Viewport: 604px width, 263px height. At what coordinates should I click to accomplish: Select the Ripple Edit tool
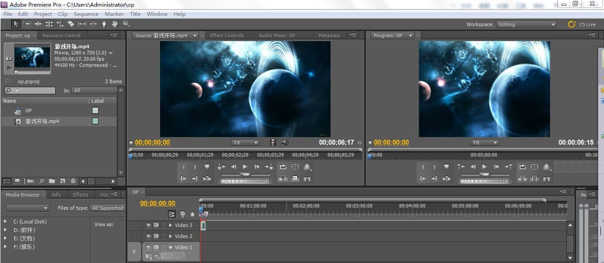(38, 24)
